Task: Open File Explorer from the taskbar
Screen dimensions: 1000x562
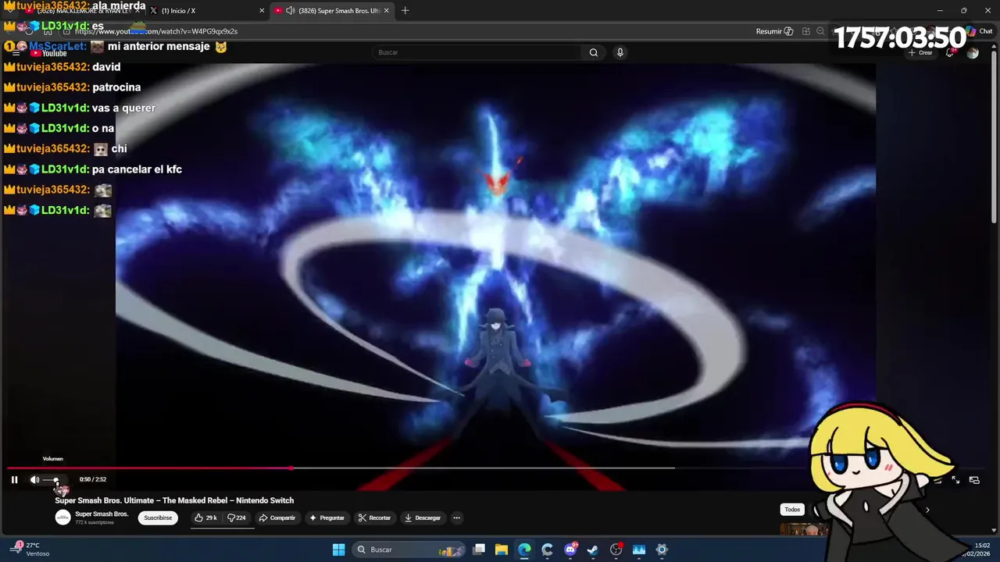Action: coord(502,550)
